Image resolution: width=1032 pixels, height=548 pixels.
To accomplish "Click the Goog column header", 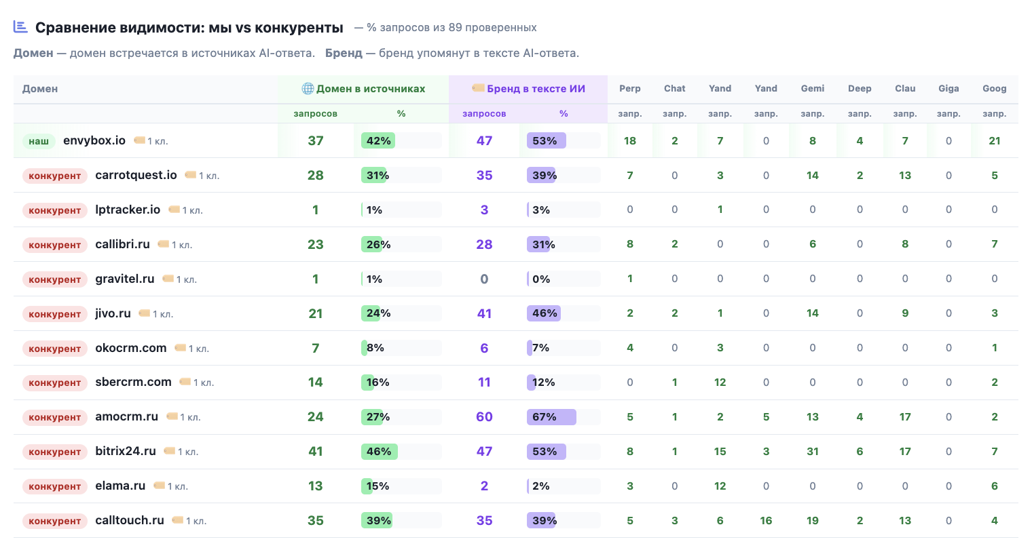I will point(995,88).
